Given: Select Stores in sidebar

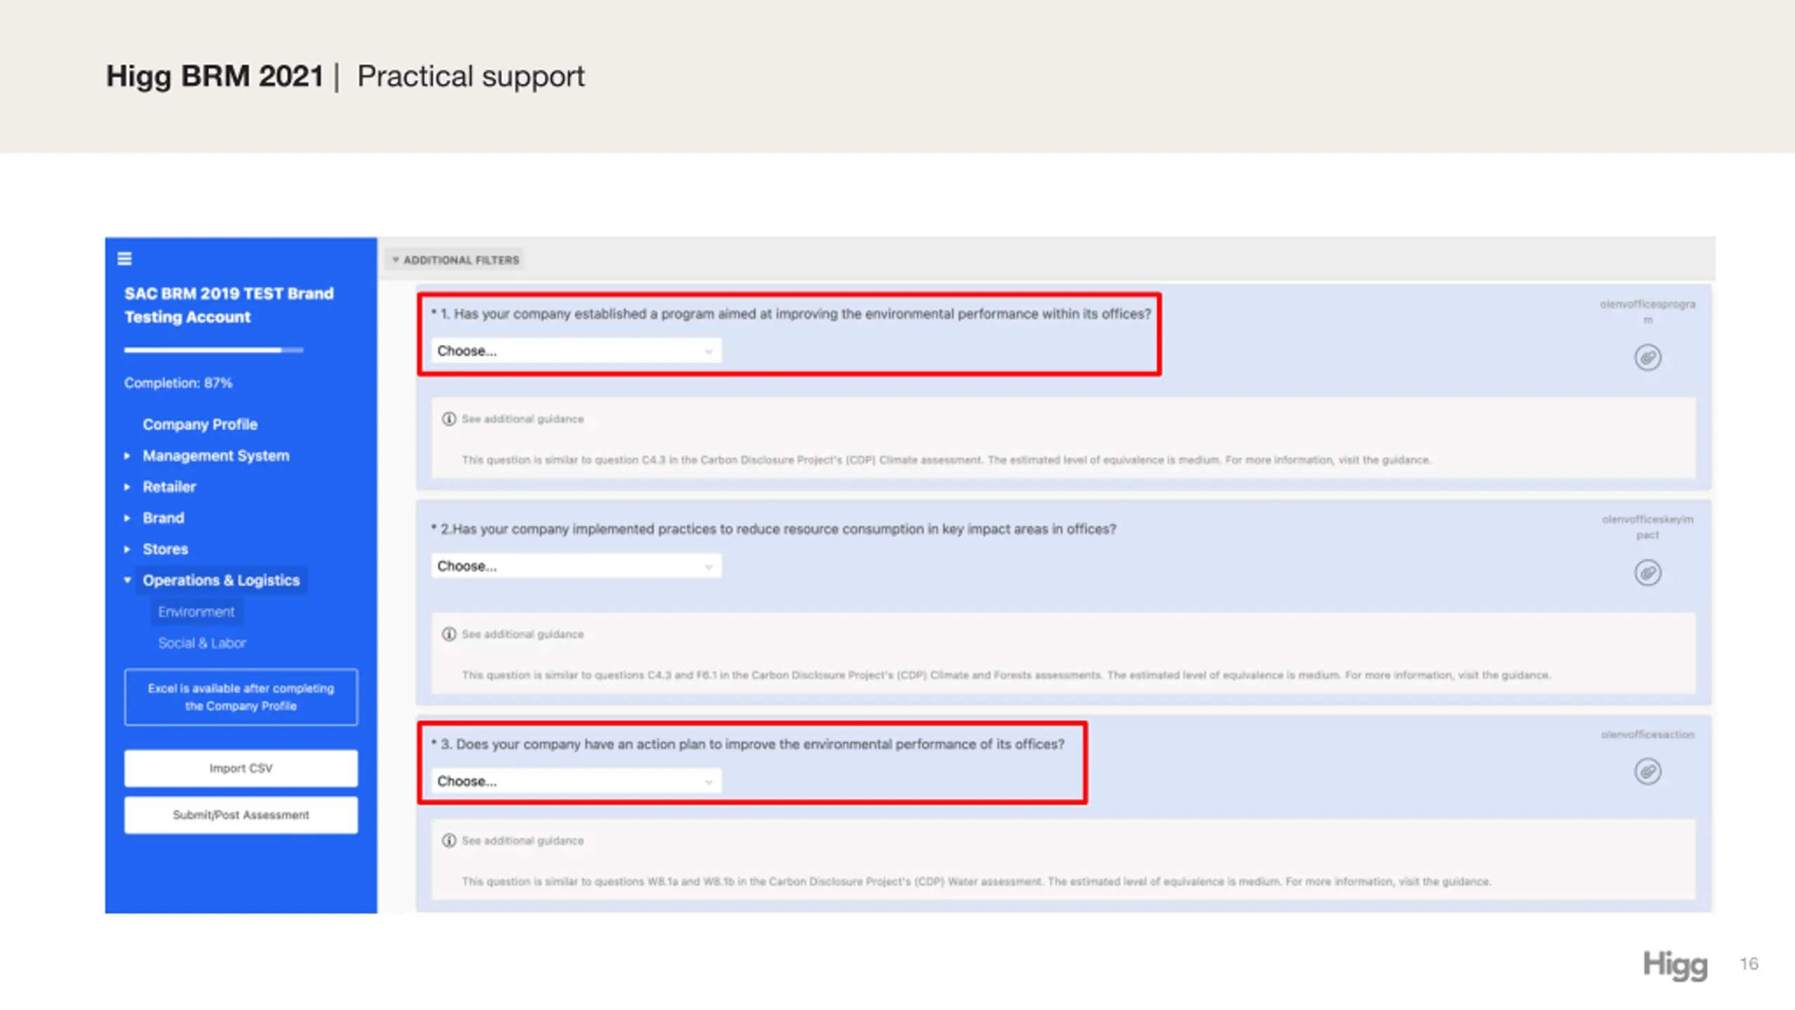Looking at the screenshot, I should [x=165, y=549].
